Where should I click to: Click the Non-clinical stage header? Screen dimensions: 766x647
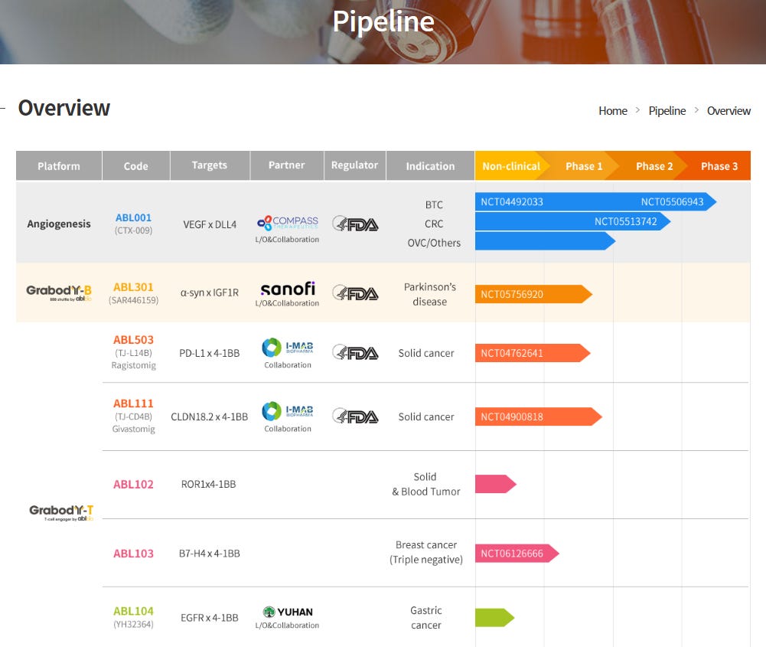(x=511, y=165)
